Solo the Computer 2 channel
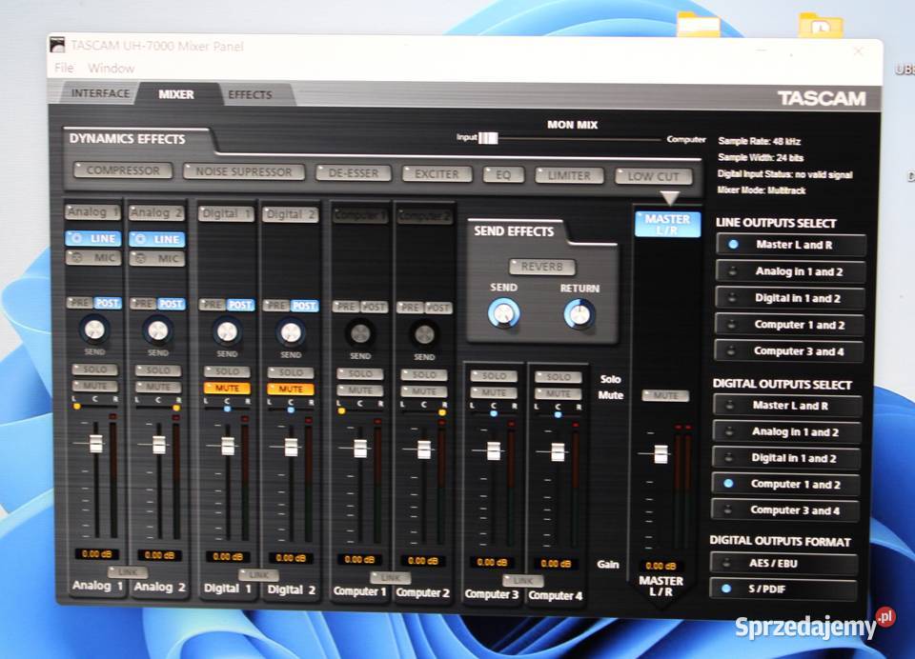The image size is (915, 659). click(424, 374)
